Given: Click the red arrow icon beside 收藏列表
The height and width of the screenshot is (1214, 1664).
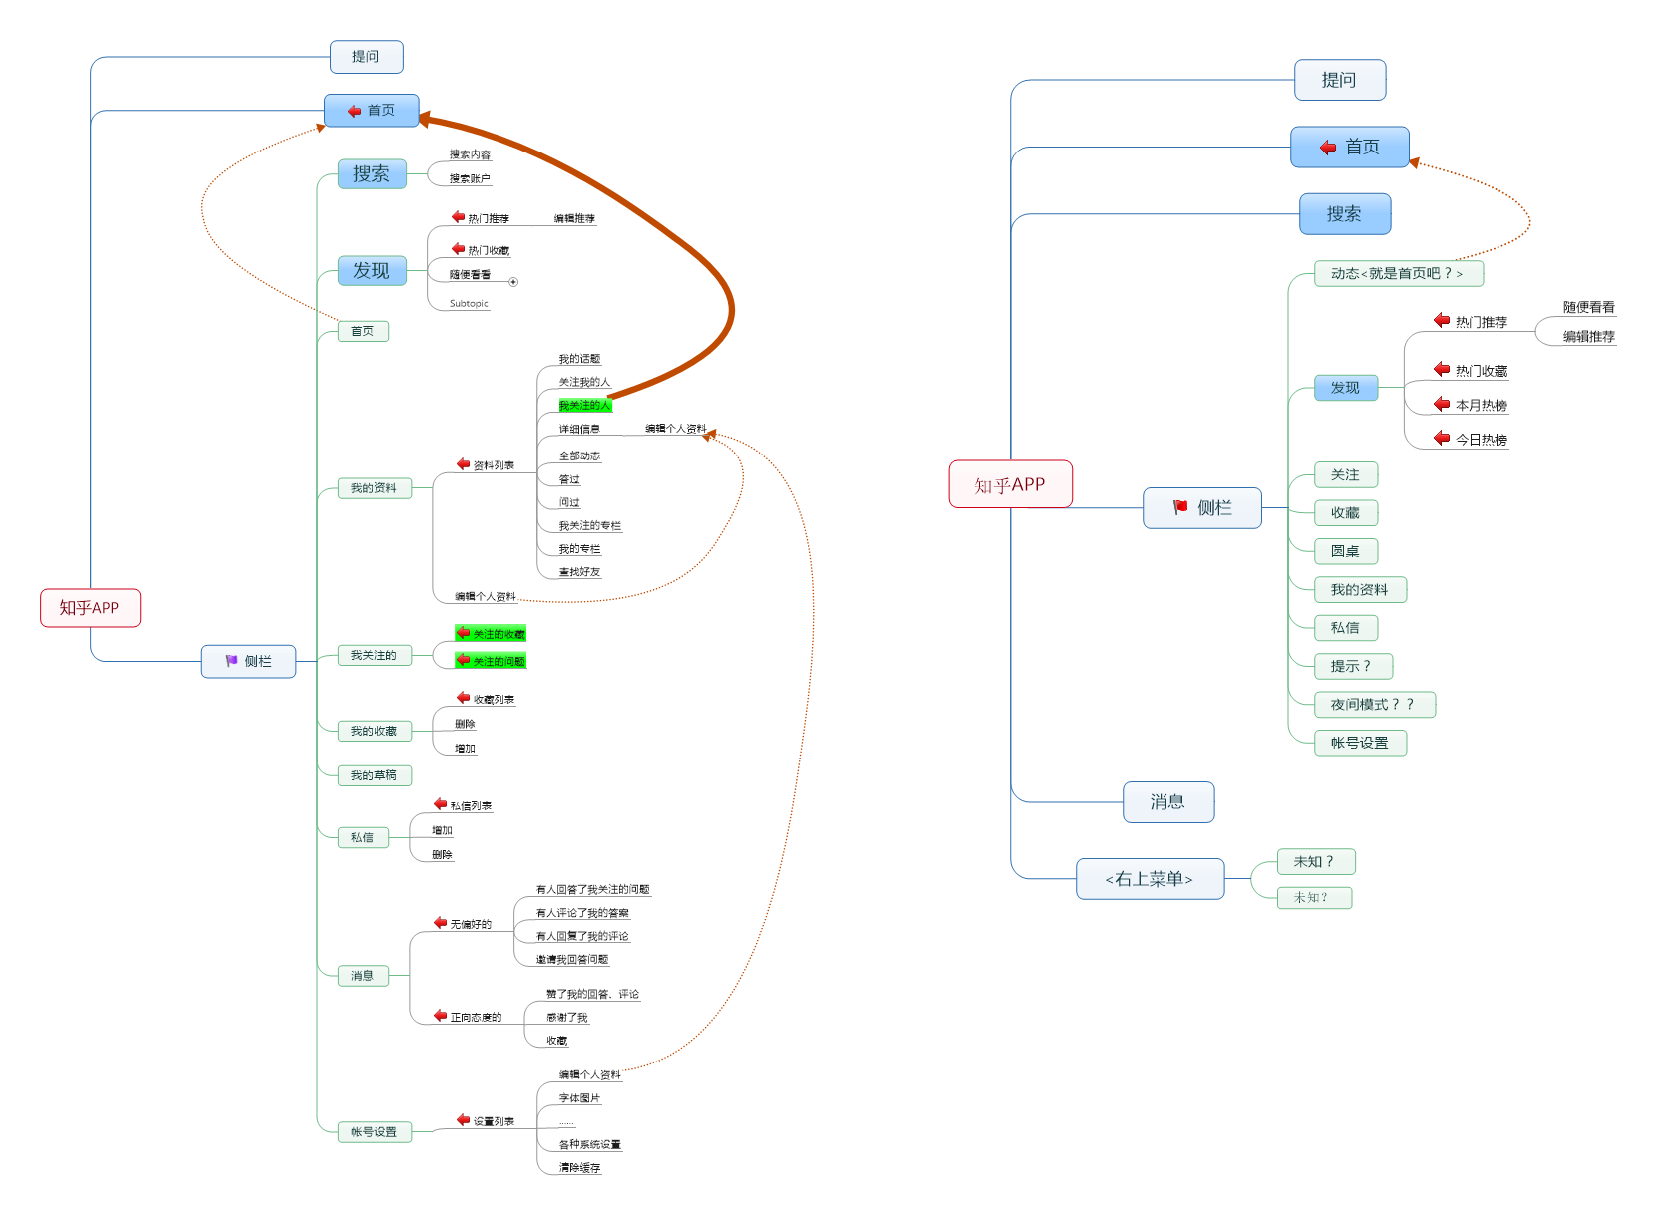Looking at the screenshot, I should (463, 698).
